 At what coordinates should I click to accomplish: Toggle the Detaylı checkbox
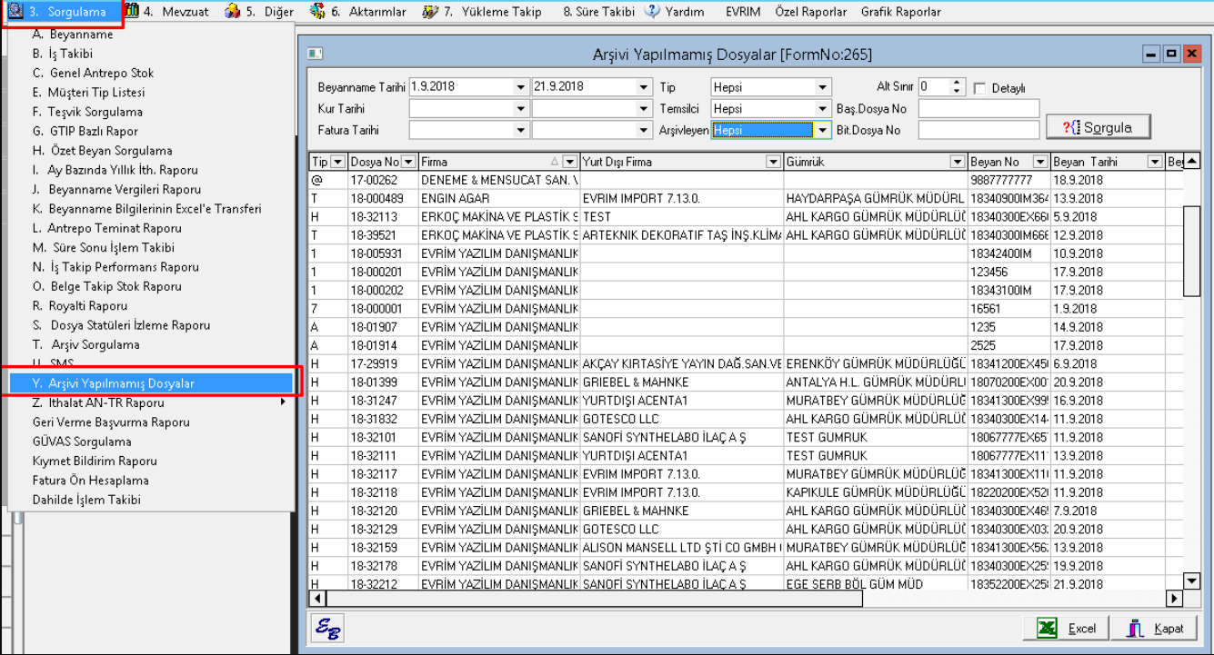pos(979,88)
